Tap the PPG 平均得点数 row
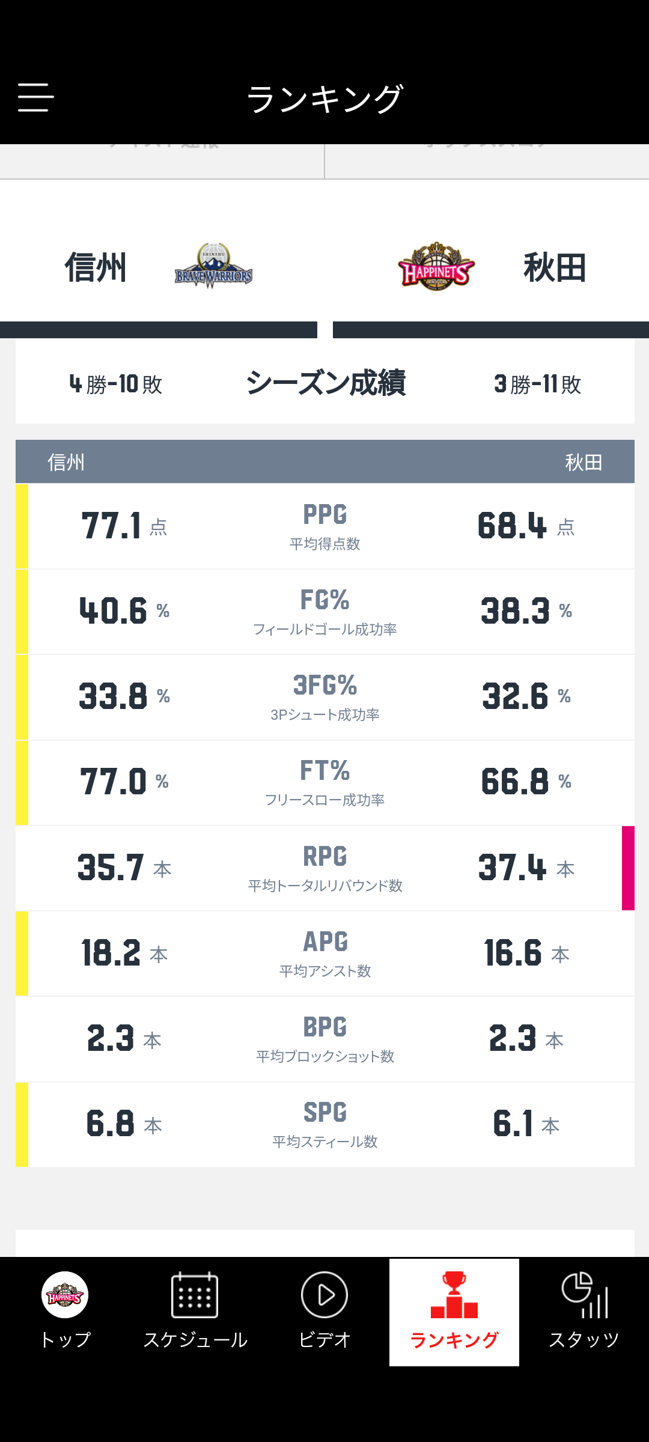The width and height of the screenshot is (649, 1442). 325,526
